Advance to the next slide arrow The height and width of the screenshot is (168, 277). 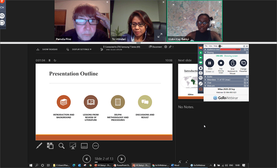121,159
